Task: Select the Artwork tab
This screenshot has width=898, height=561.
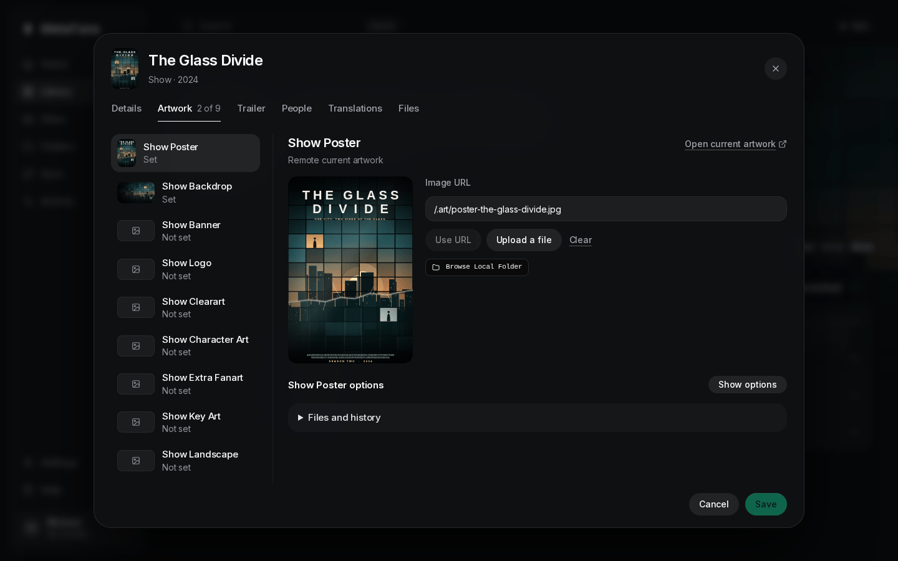Action: [x=189, y=108]
